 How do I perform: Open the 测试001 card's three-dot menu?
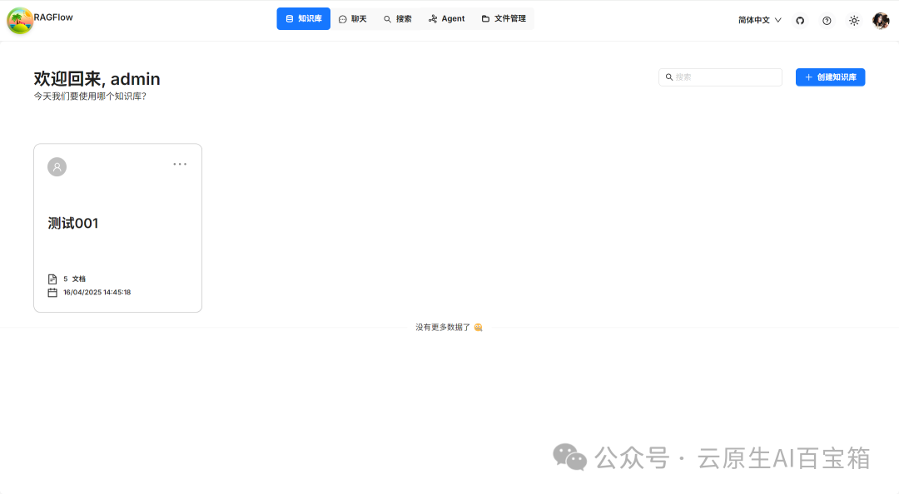coord(180,164)
